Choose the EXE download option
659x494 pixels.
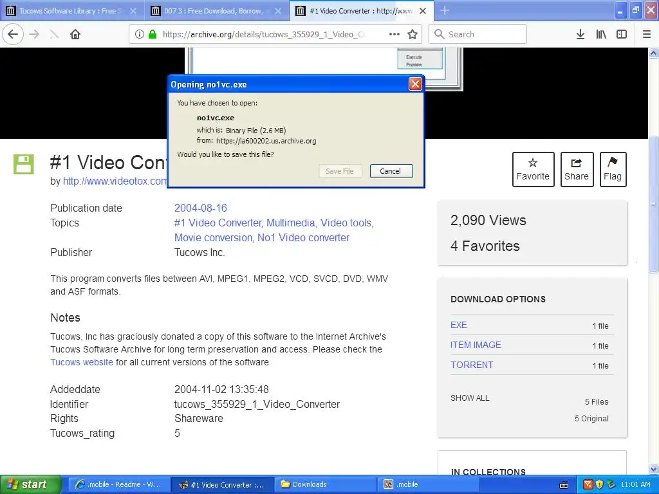point(458,325)
